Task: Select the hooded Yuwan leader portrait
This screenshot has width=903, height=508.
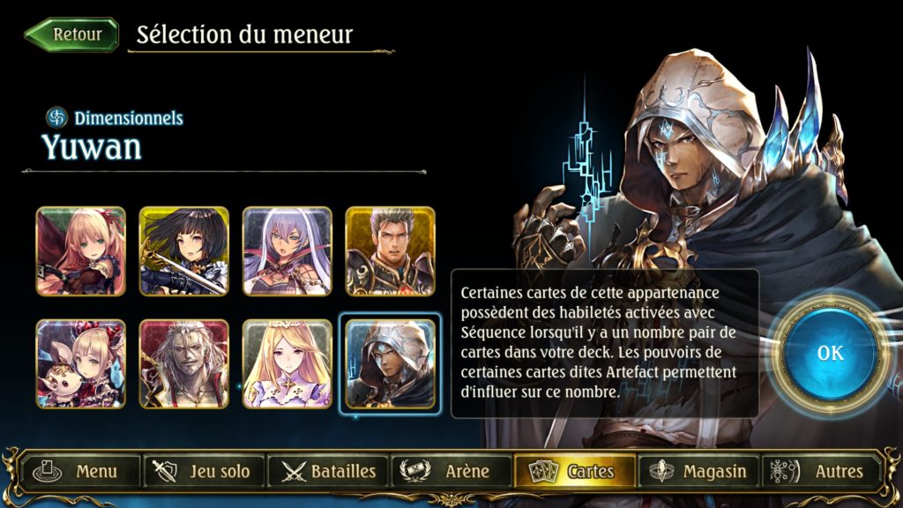Action: click(390, 364)
